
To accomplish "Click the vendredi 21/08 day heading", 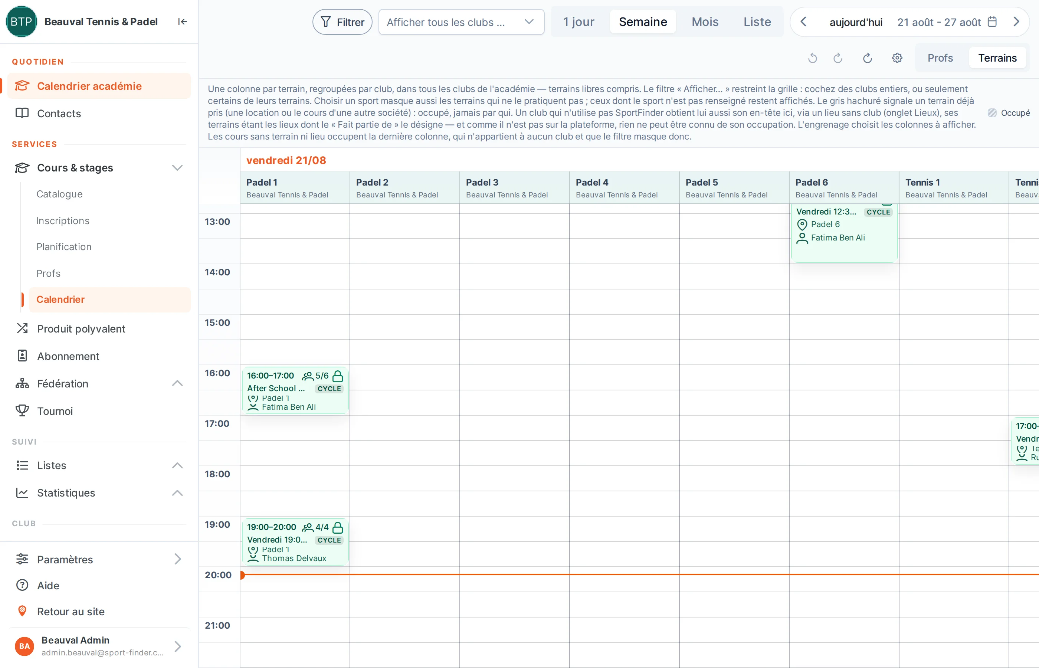I will pos(286,160).
